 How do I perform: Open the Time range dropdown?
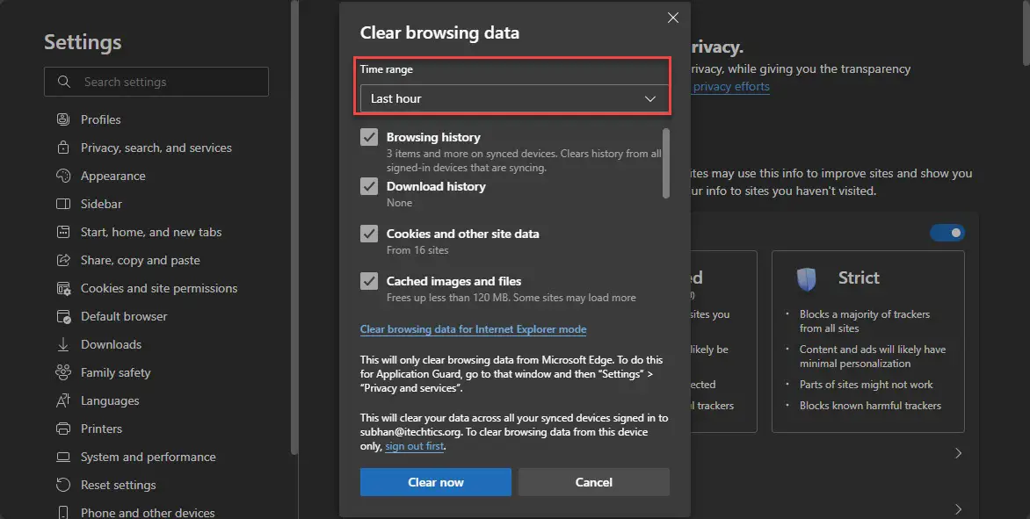pyautogui.click(x=514, y=98)
